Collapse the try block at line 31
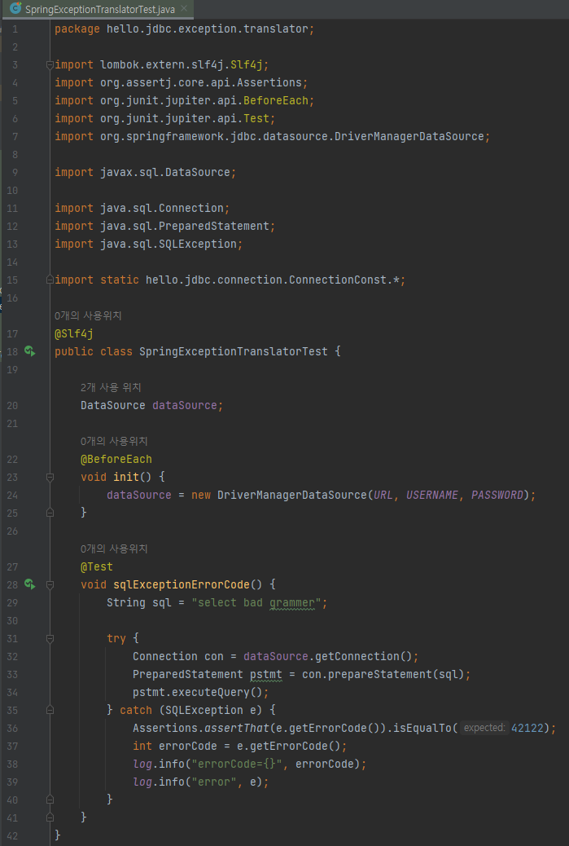The height and width of the screenshot is (846, 569). click(x=50, y=638)
